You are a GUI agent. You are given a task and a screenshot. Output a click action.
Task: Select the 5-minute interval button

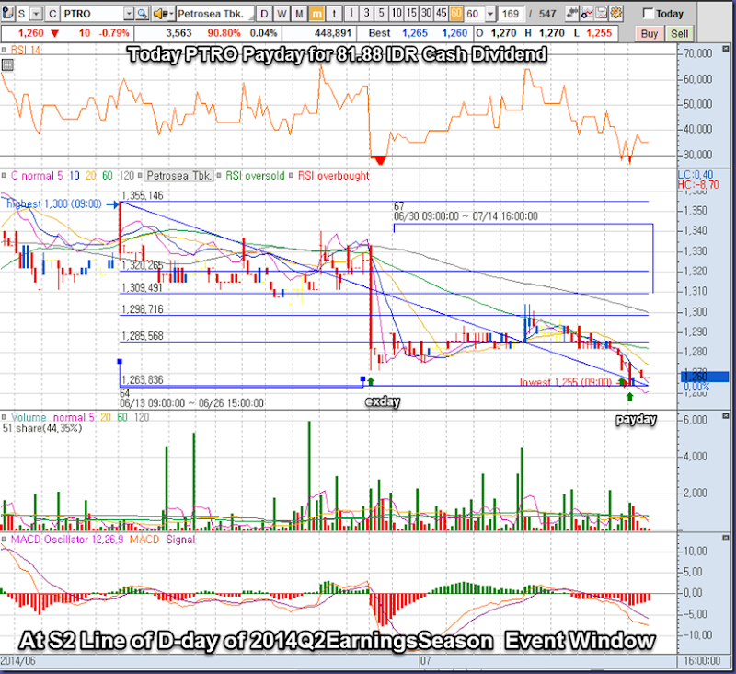coord(382,13)
